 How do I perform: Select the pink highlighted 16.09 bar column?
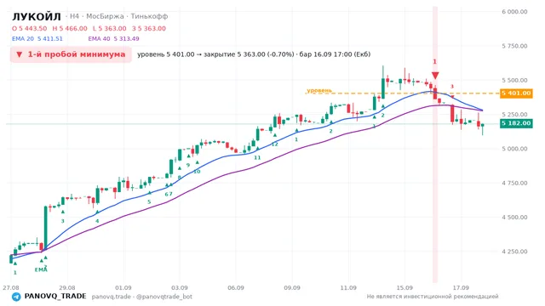click(435, 144)
